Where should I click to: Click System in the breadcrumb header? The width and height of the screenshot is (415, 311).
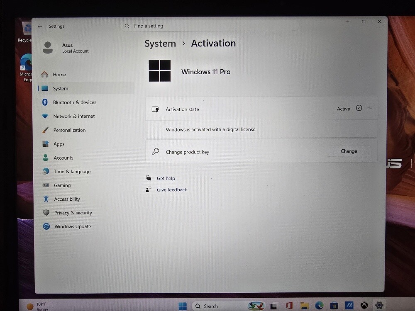pos(160,44)
